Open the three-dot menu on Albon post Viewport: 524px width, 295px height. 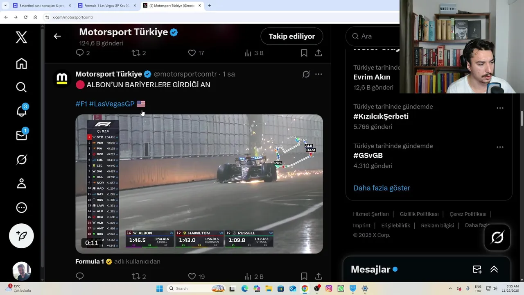(318, 74)
